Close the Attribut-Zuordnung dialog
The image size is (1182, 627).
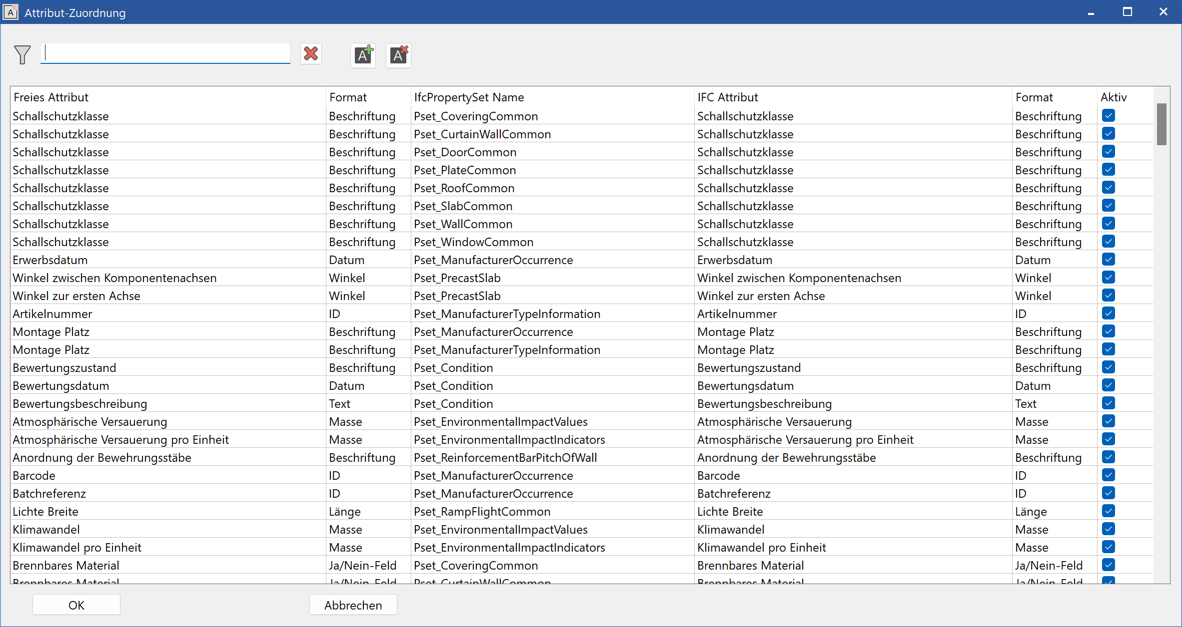[x=1164, y=12]
